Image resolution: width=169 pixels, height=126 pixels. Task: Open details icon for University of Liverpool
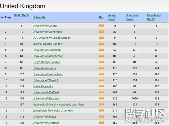[x=101, y=123]
